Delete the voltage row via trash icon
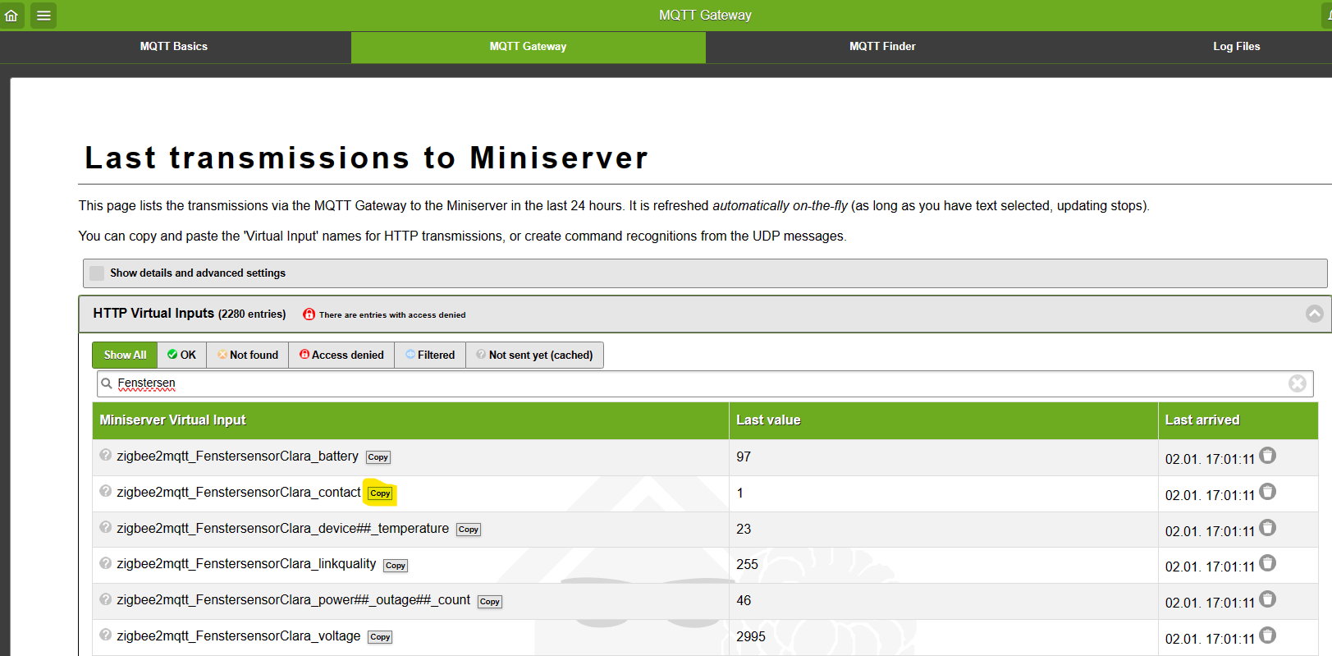The width and height of the screenshot is (1332, 656). pos(1267,635)
